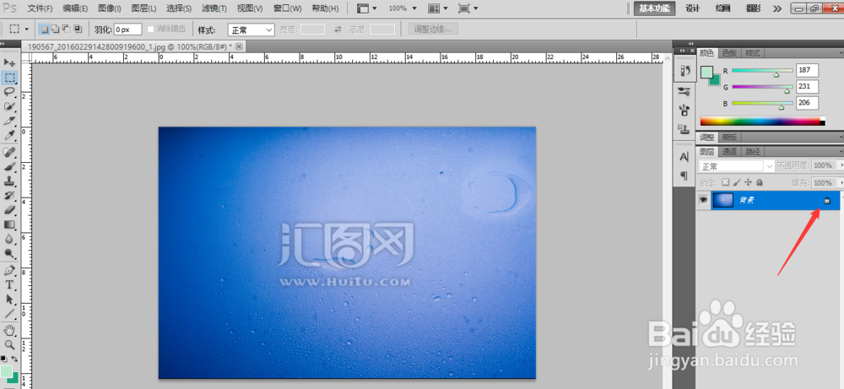Close the document tab 190567 jpg
844x389 pixels.
pyautogui.click(x=239, y=46)
